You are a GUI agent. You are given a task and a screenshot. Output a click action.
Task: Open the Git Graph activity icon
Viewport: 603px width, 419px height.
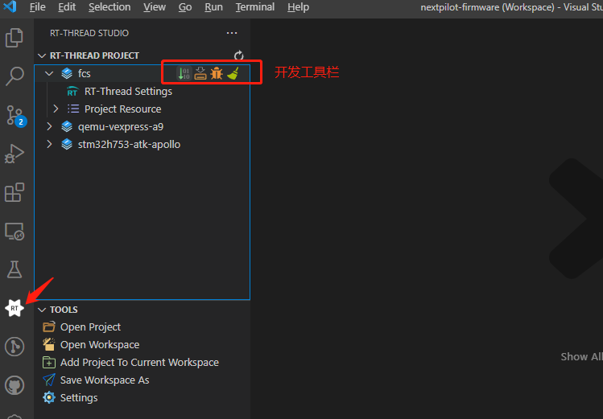[x=14, y=347]
